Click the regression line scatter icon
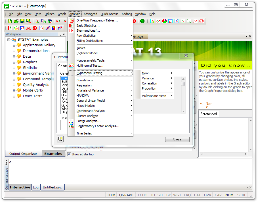 tap(47, 28)
